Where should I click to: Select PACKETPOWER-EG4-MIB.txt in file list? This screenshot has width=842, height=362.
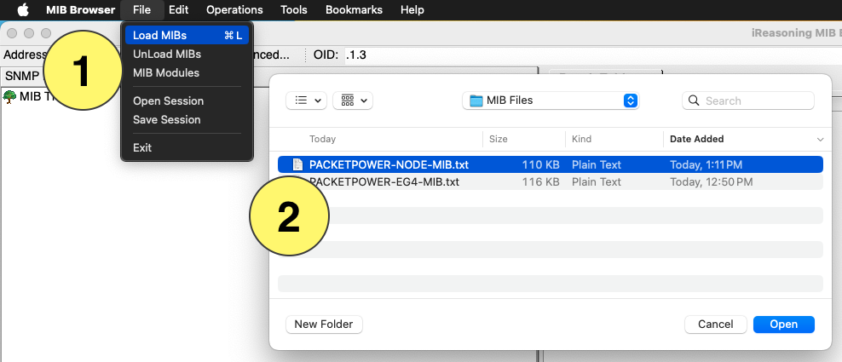[x=384, y=182]
